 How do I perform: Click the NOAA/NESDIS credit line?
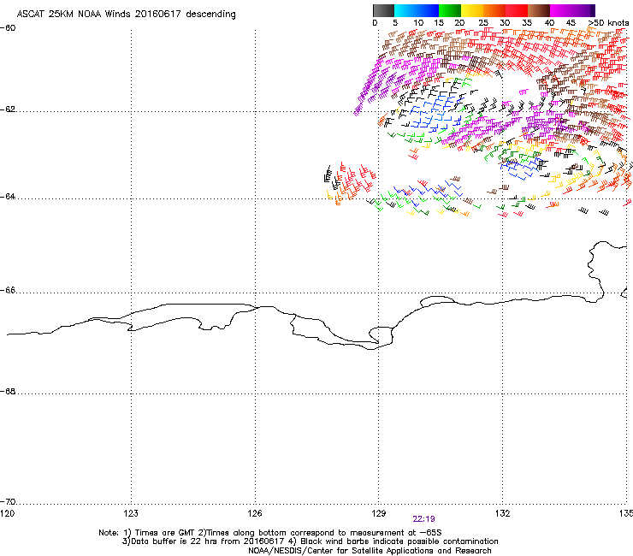[x=370, y=551]
